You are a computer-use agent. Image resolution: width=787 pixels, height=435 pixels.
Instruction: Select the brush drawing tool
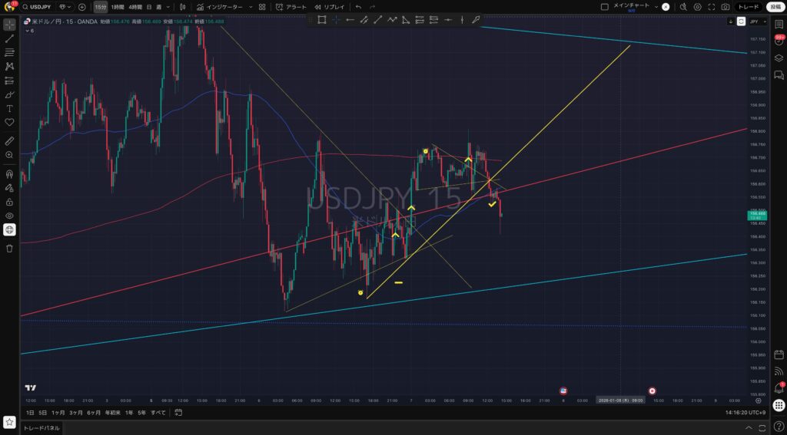(9, 94)
